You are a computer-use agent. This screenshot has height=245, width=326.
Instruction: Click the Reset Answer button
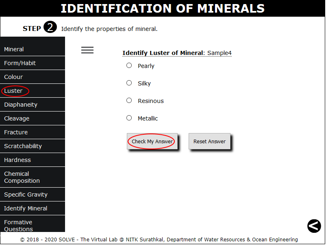(x=210, y=141)
